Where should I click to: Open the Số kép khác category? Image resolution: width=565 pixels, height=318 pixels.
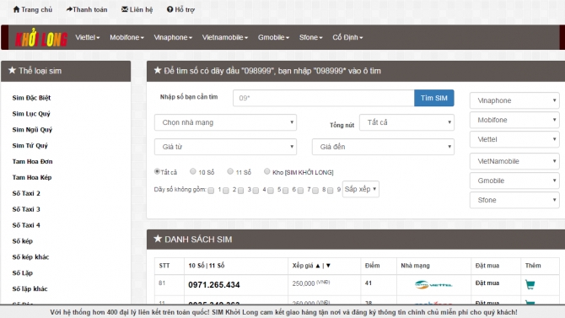click(x=30, y=257)
